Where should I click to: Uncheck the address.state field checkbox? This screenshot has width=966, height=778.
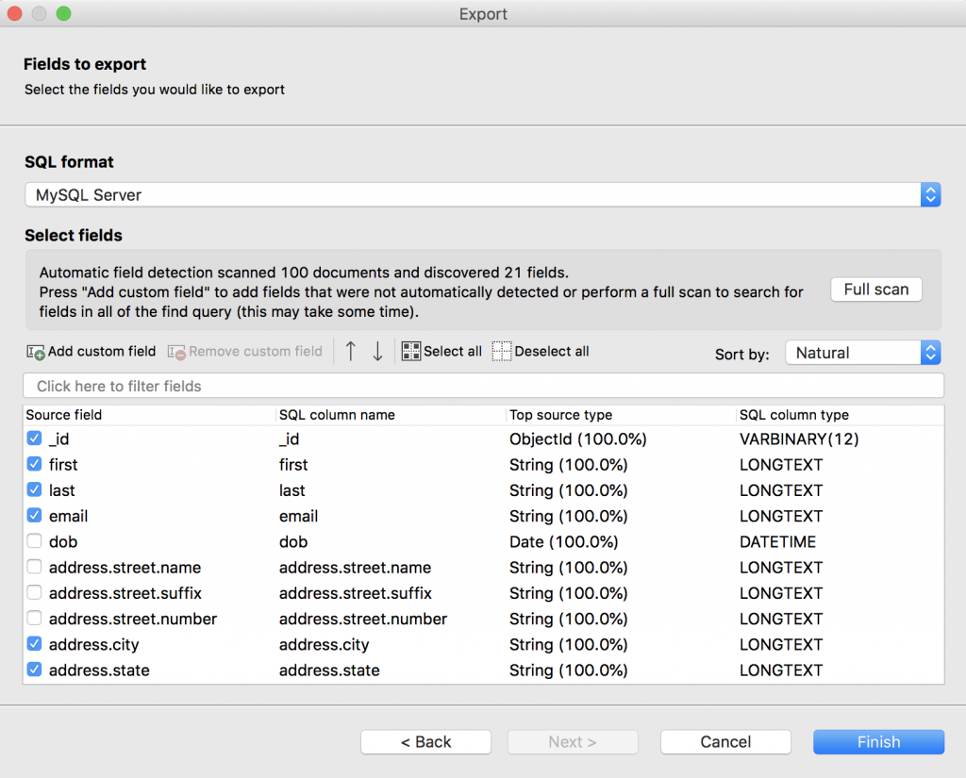coord(35,670)
